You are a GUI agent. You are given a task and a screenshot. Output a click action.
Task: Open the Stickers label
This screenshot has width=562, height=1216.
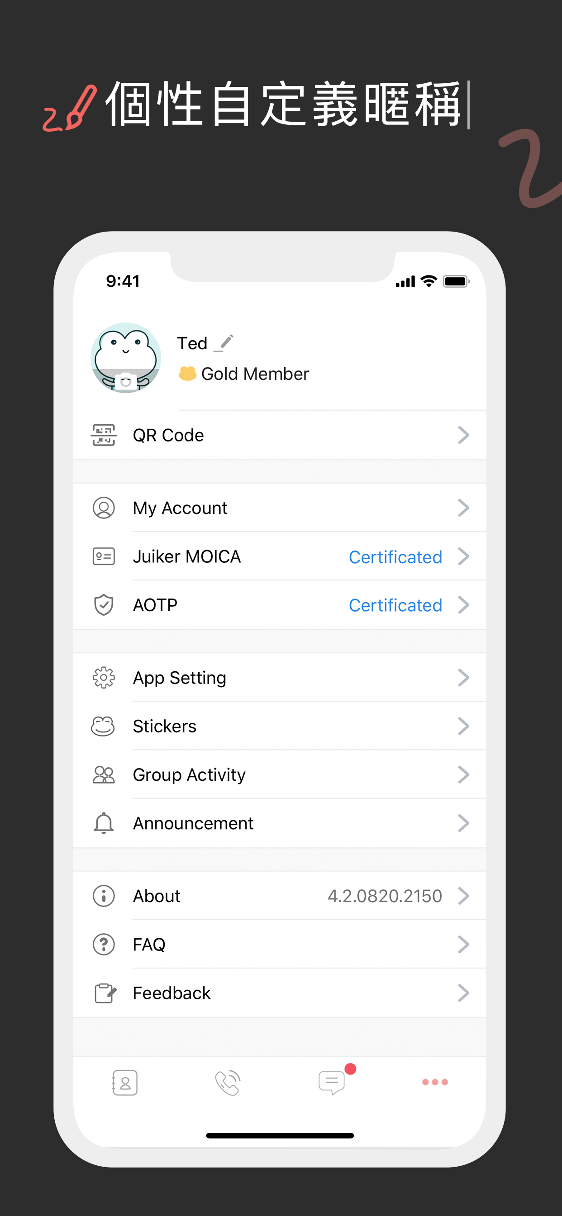164,726
